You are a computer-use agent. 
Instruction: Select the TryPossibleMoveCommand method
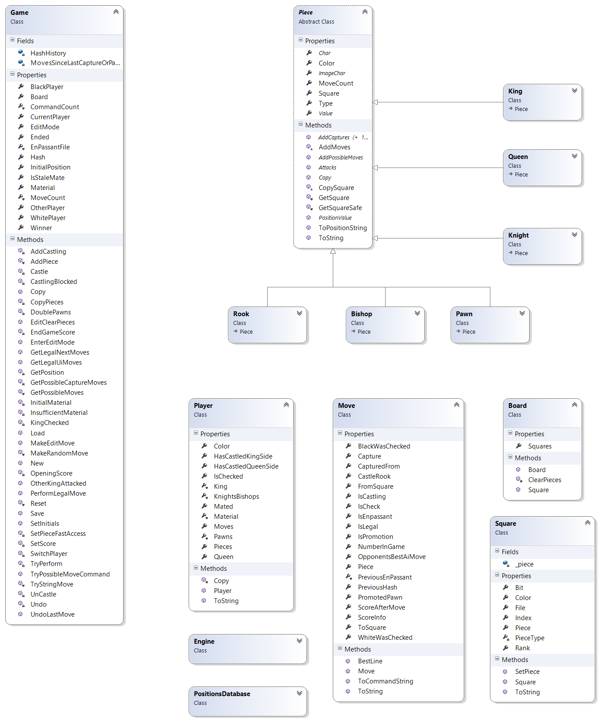pos(70,574)
